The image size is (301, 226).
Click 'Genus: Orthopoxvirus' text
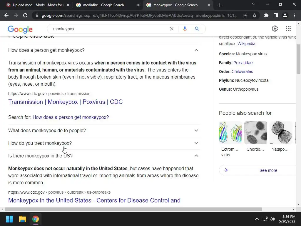pos(239,89)
